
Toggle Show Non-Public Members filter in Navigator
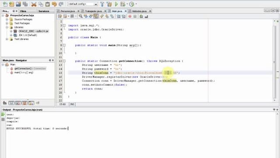(24, 103)
